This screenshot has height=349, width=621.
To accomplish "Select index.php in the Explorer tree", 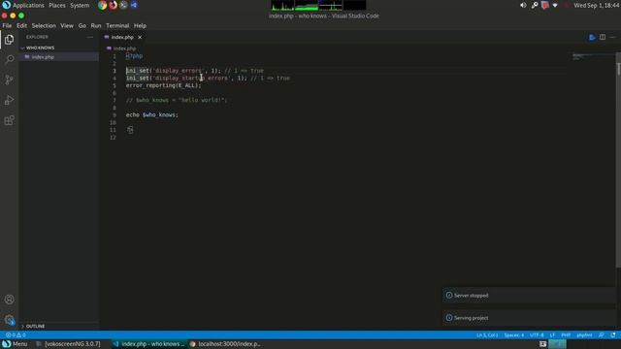I will tap(58, 57).
